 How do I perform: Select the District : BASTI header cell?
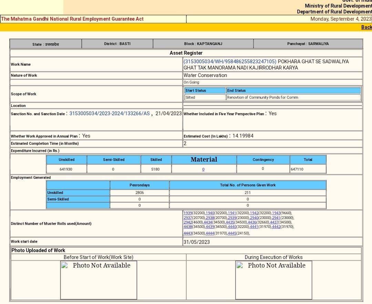117,44
